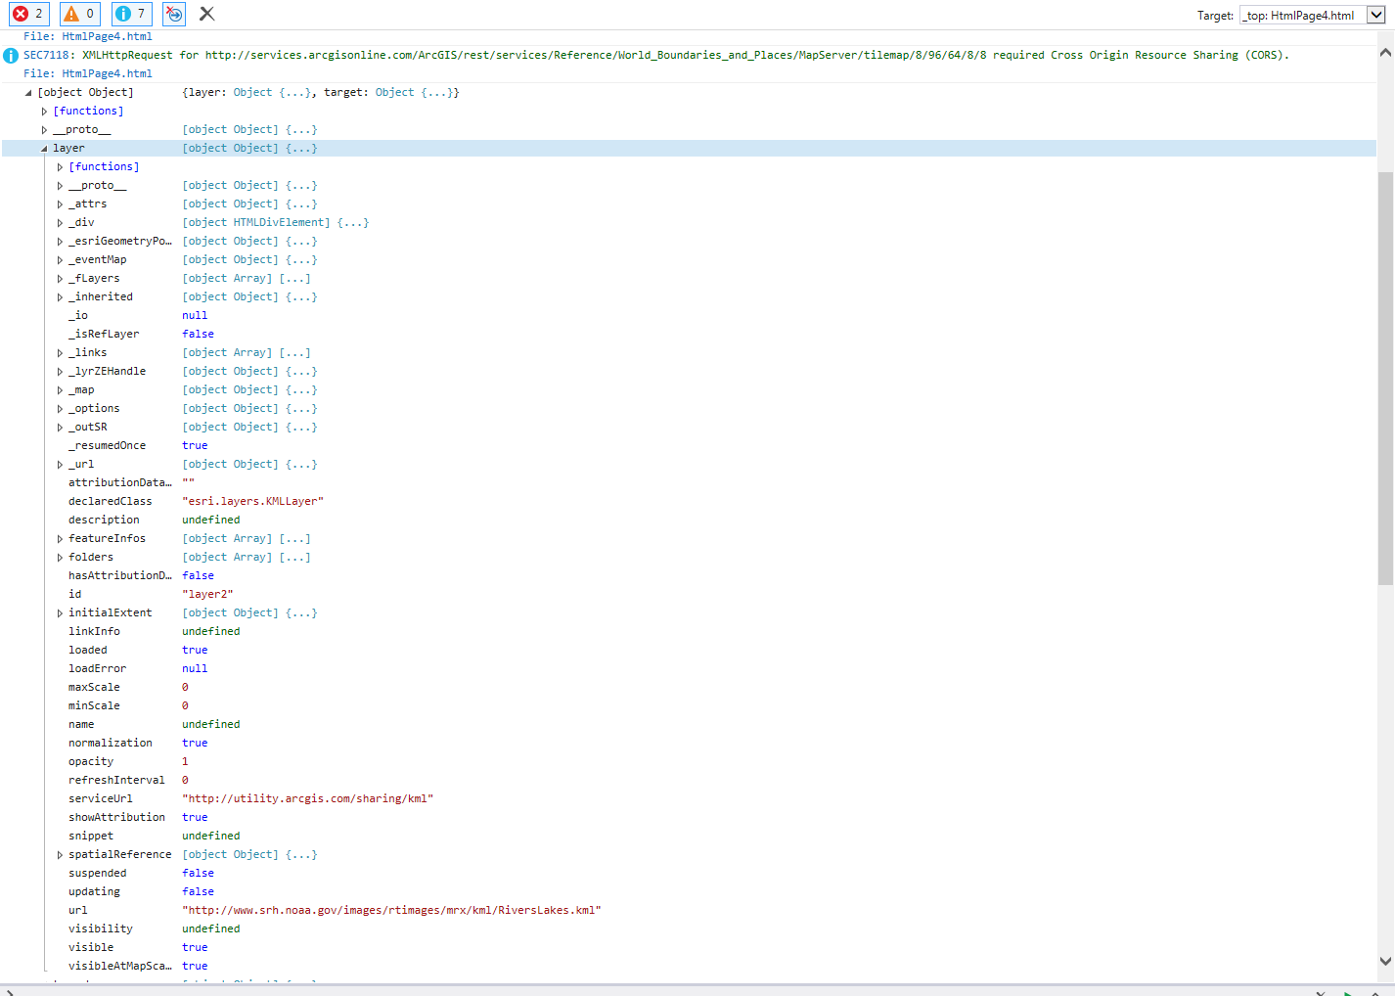Select the visibility undefined row

tap(689, 928)
